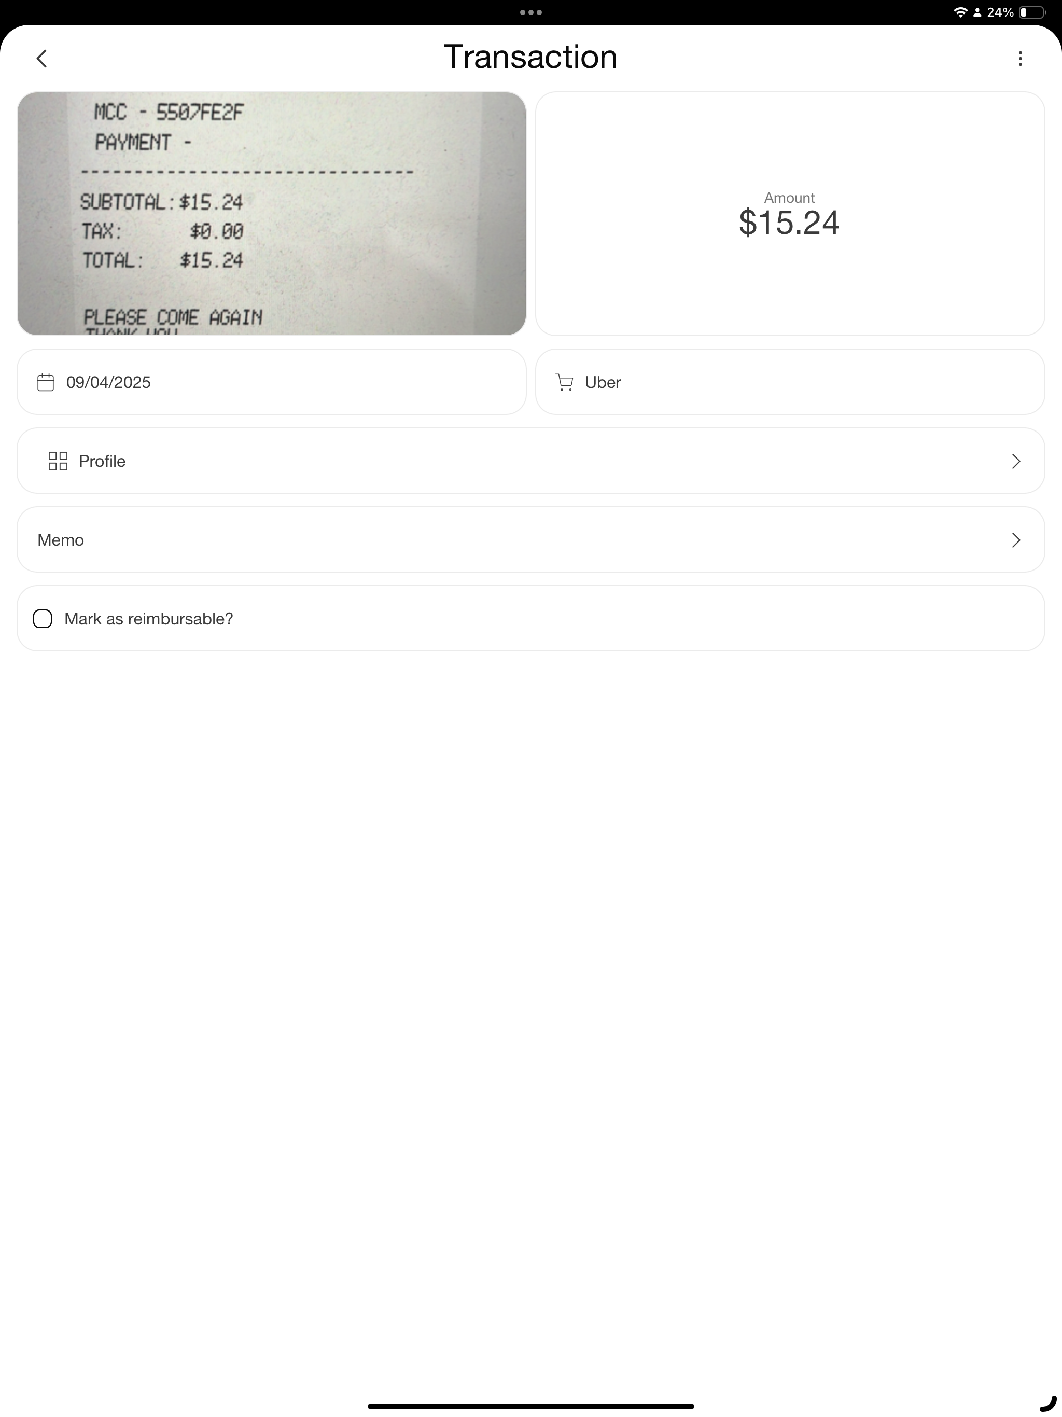The height and width of the screenshot is (1417, 1062).
Task: Tap the battery indicator in status bar
Action: click(1032, 12)
